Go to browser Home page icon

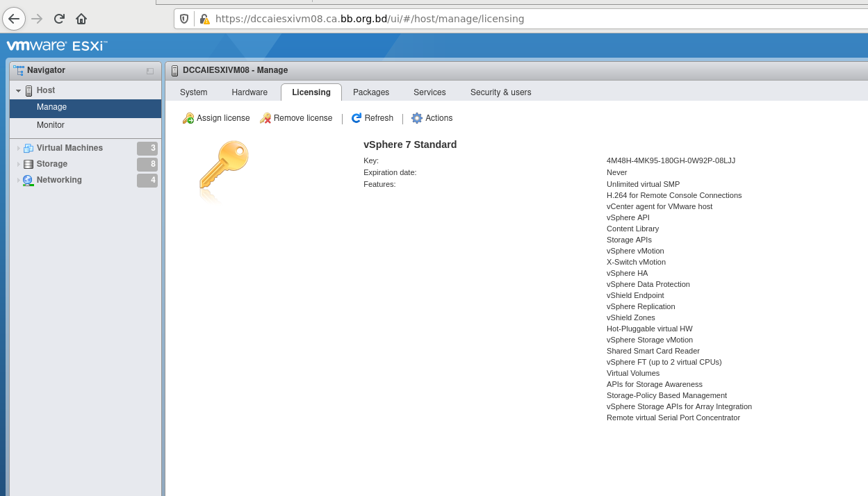pos(81,19)
